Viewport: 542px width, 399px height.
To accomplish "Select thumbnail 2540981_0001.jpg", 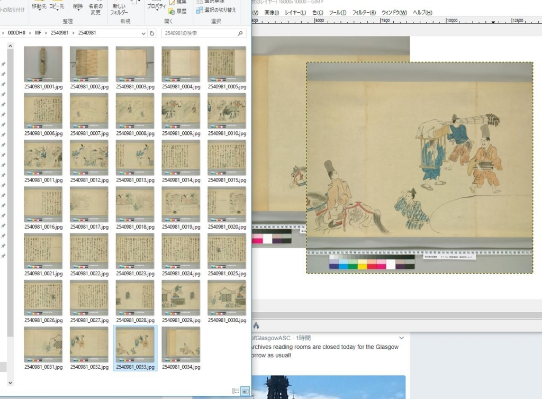I will pos(43,64).
